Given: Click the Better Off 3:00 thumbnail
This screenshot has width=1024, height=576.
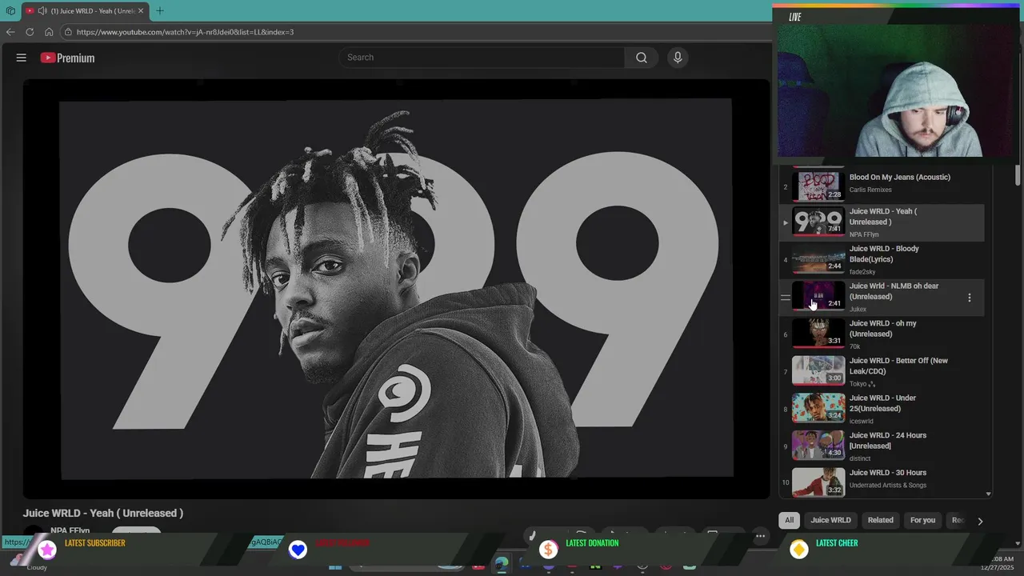Looking at the screenshot, I should click(x=818, y=371).
